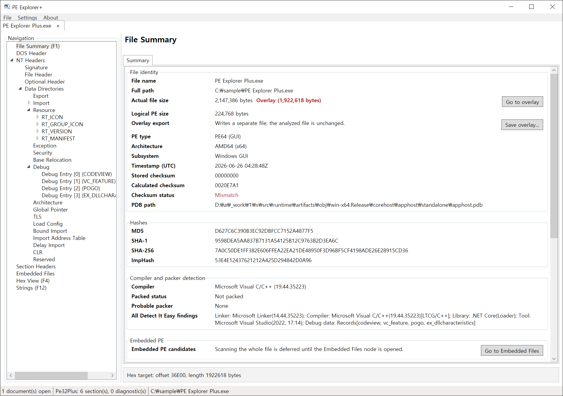The width and height of the screenshot is (563, 396).
Task: Select the Signature node
Action: pyautogui.click(x=36, y=68)
